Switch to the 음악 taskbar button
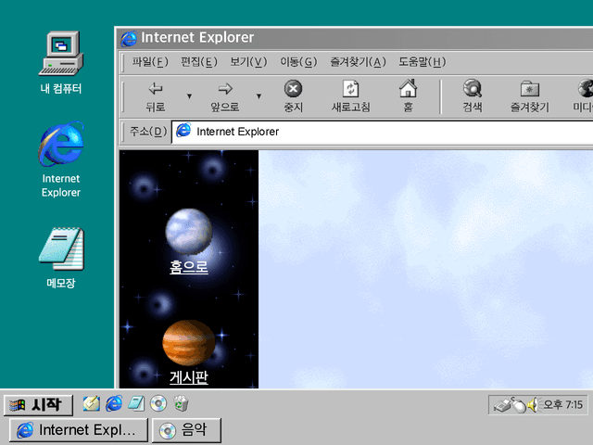 coord(186,430)
